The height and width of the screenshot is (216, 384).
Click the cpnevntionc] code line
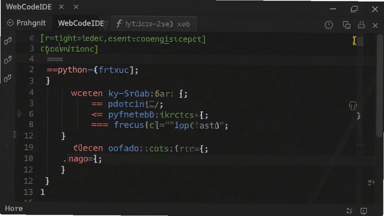pos(69,49)
